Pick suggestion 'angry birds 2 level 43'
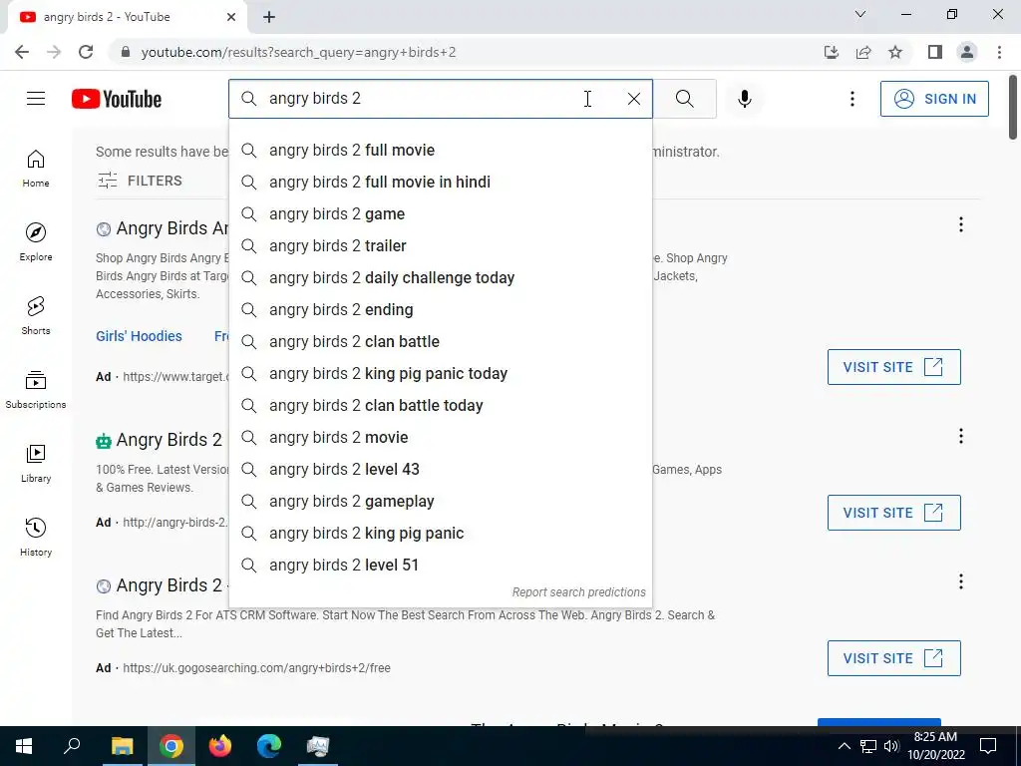1021x766 pixels. (x=440, y=469)
